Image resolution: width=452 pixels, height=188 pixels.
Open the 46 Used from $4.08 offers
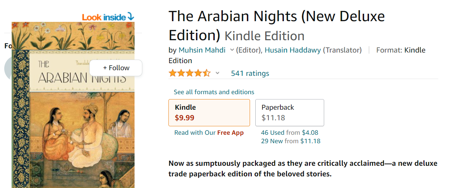click(290, 133)
